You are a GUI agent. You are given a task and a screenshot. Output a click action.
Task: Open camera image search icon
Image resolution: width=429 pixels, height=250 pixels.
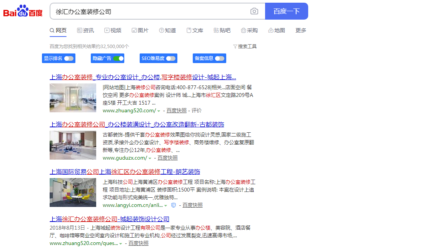[254, 11]
